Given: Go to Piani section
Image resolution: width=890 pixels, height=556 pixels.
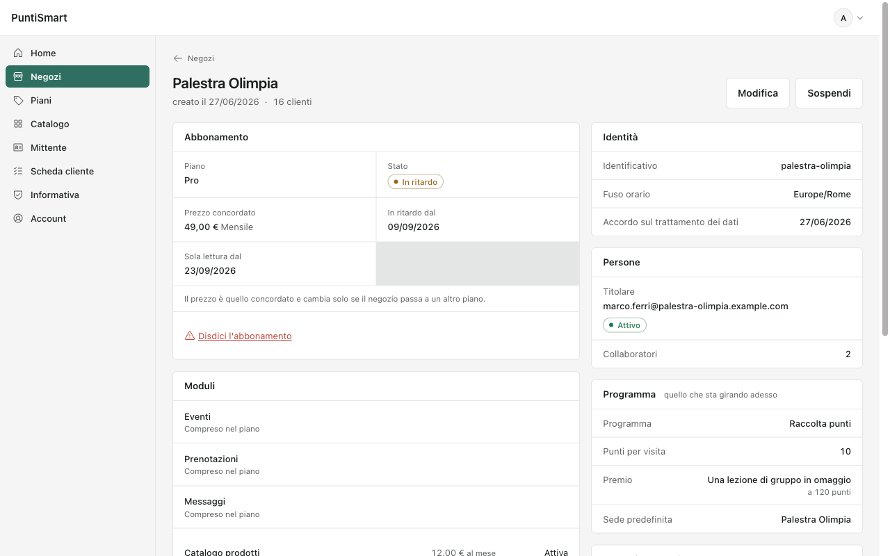Looking at the screenshot, I should pos(77,100).
